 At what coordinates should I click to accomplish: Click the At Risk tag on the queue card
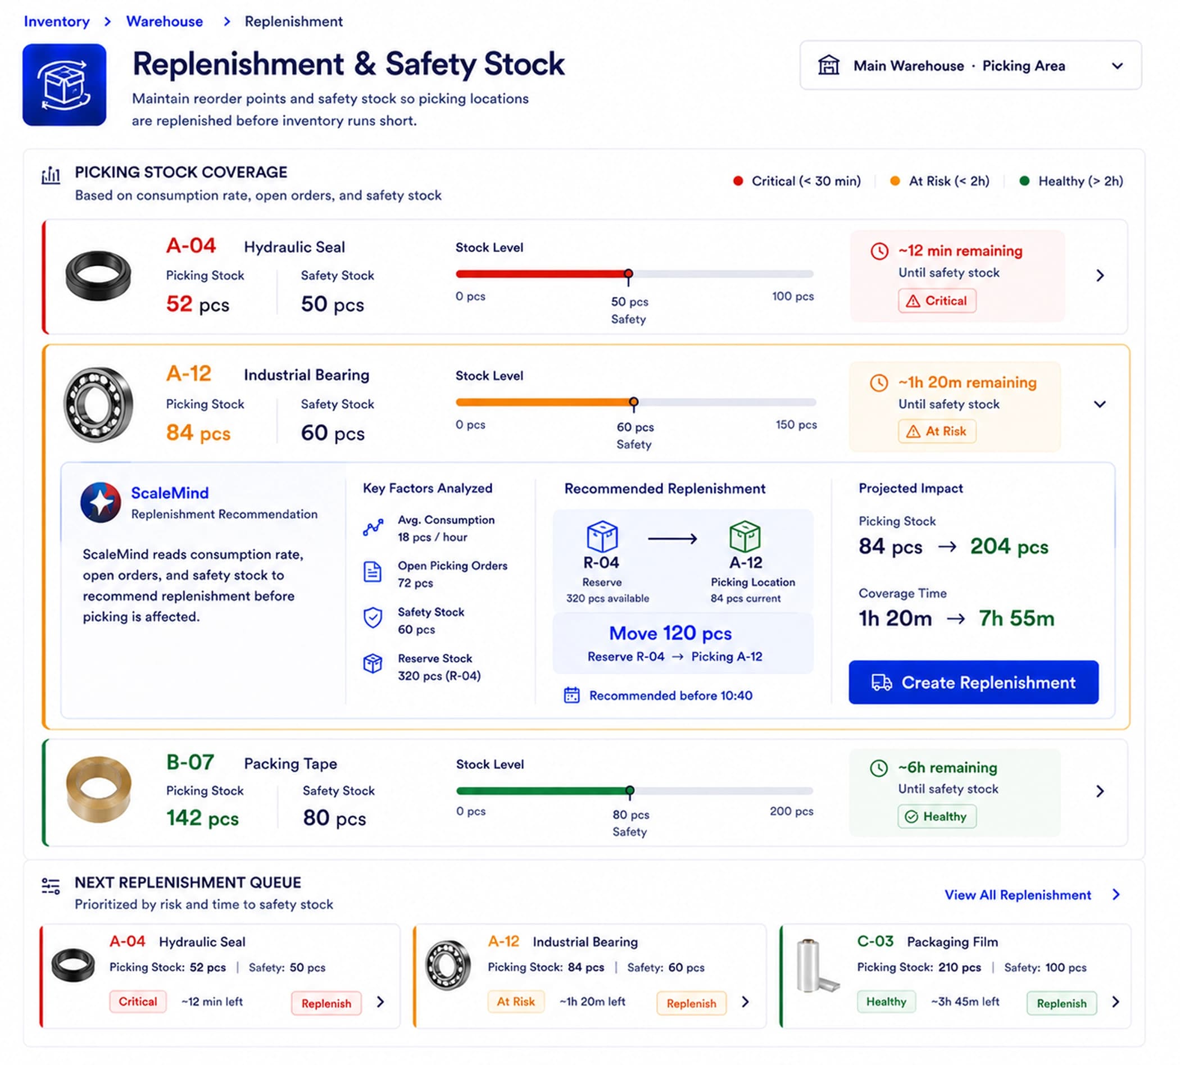516,1001
